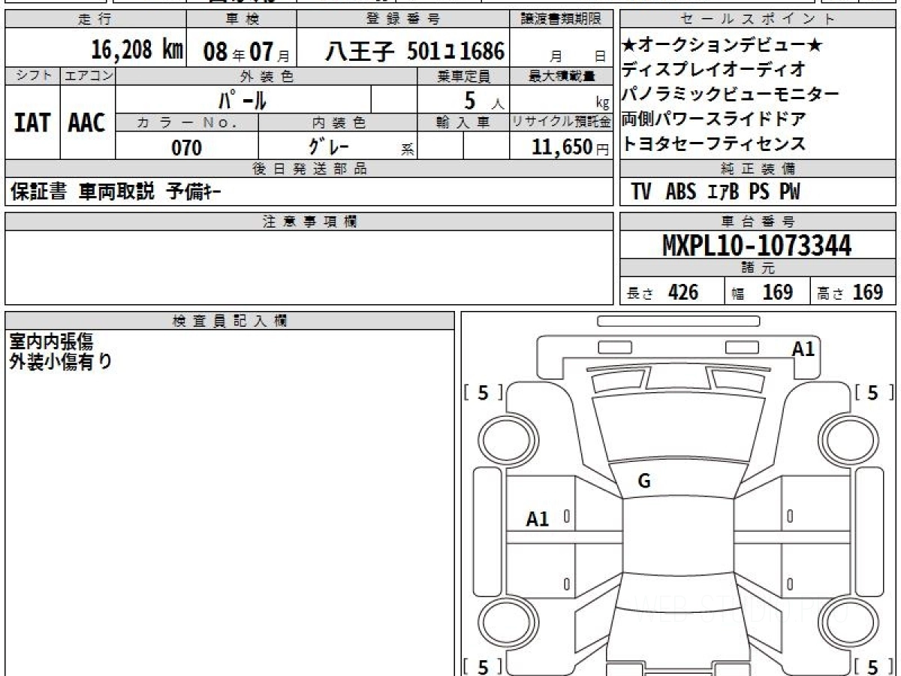
Task: Click the IAT shift value
Action: pos(32,122)
